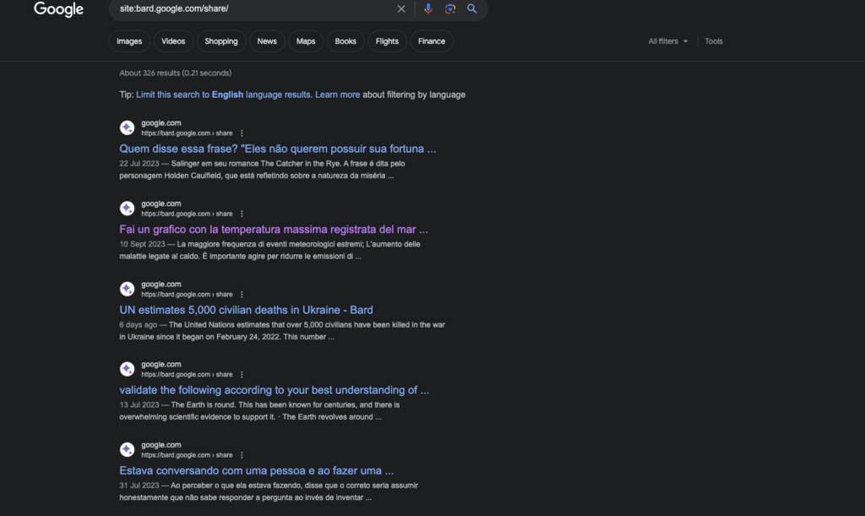Open the Tools button

pyautogui.click(x=714, y=41)
